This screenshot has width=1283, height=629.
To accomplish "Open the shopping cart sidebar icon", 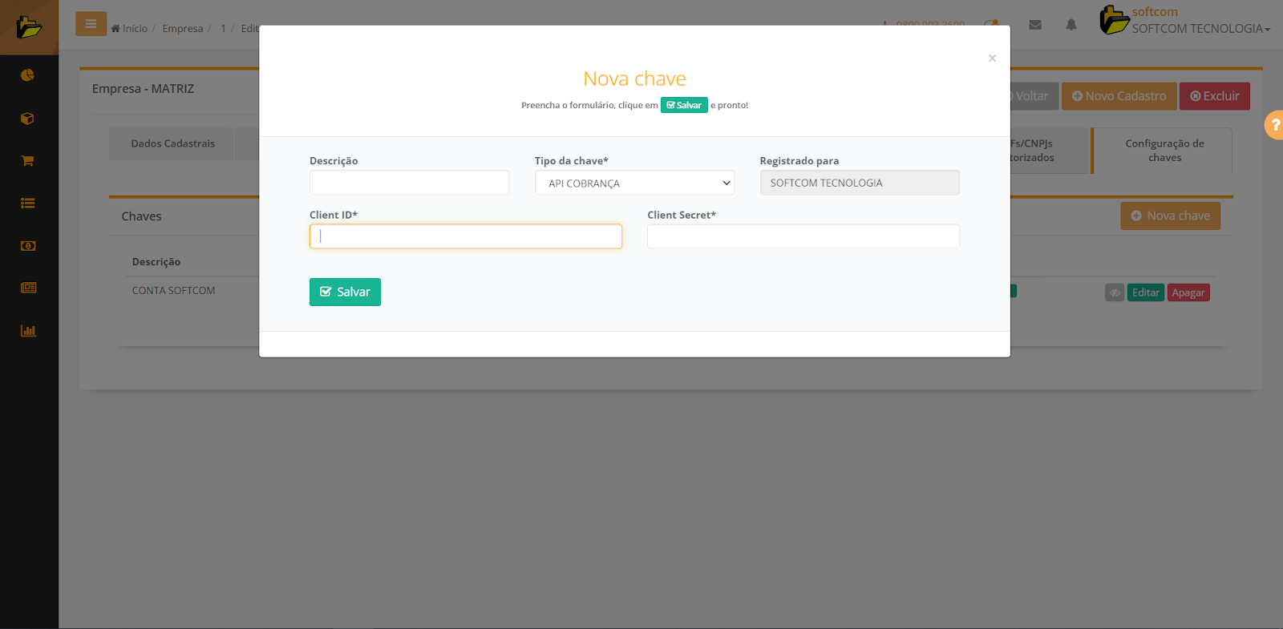I will click(x=28, y=161).
